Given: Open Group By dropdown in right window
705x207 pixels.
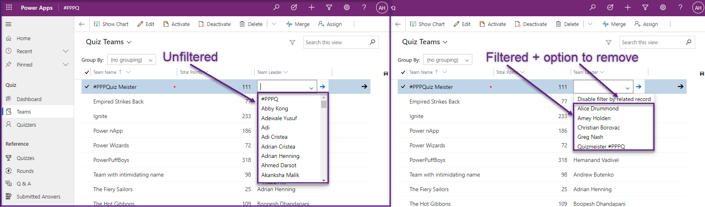Looking at the screenshot, I should click(x=447, y=60).
